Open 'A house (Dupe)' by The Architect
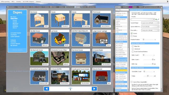This screenshot has height=95, width=169. (102, 57)
